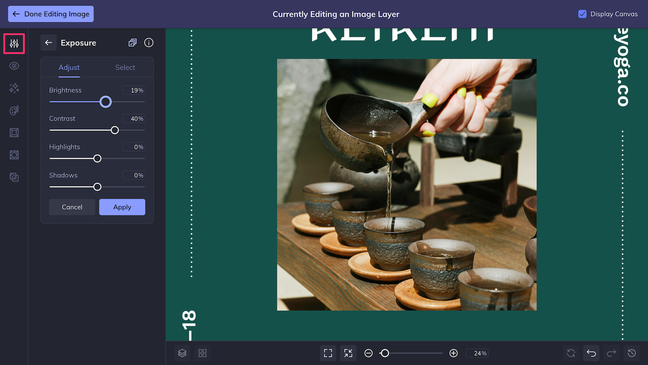Screen dimensions: 648x365
Task: Open the paint palette Artsy sidebar icon
Action: point(14,110)
